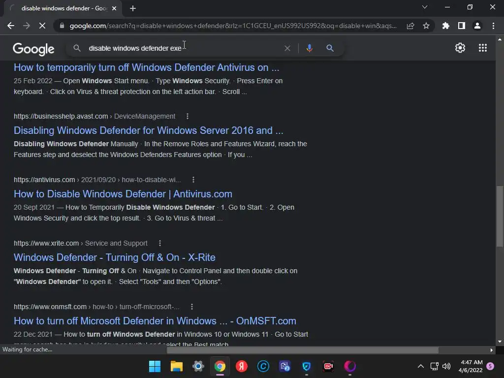Open Yandex browser from taskbar

241,366
